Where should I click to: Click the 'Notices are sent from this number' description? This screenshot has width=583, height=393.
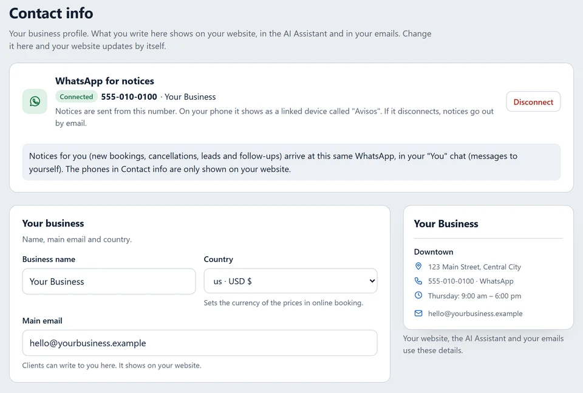274,117
